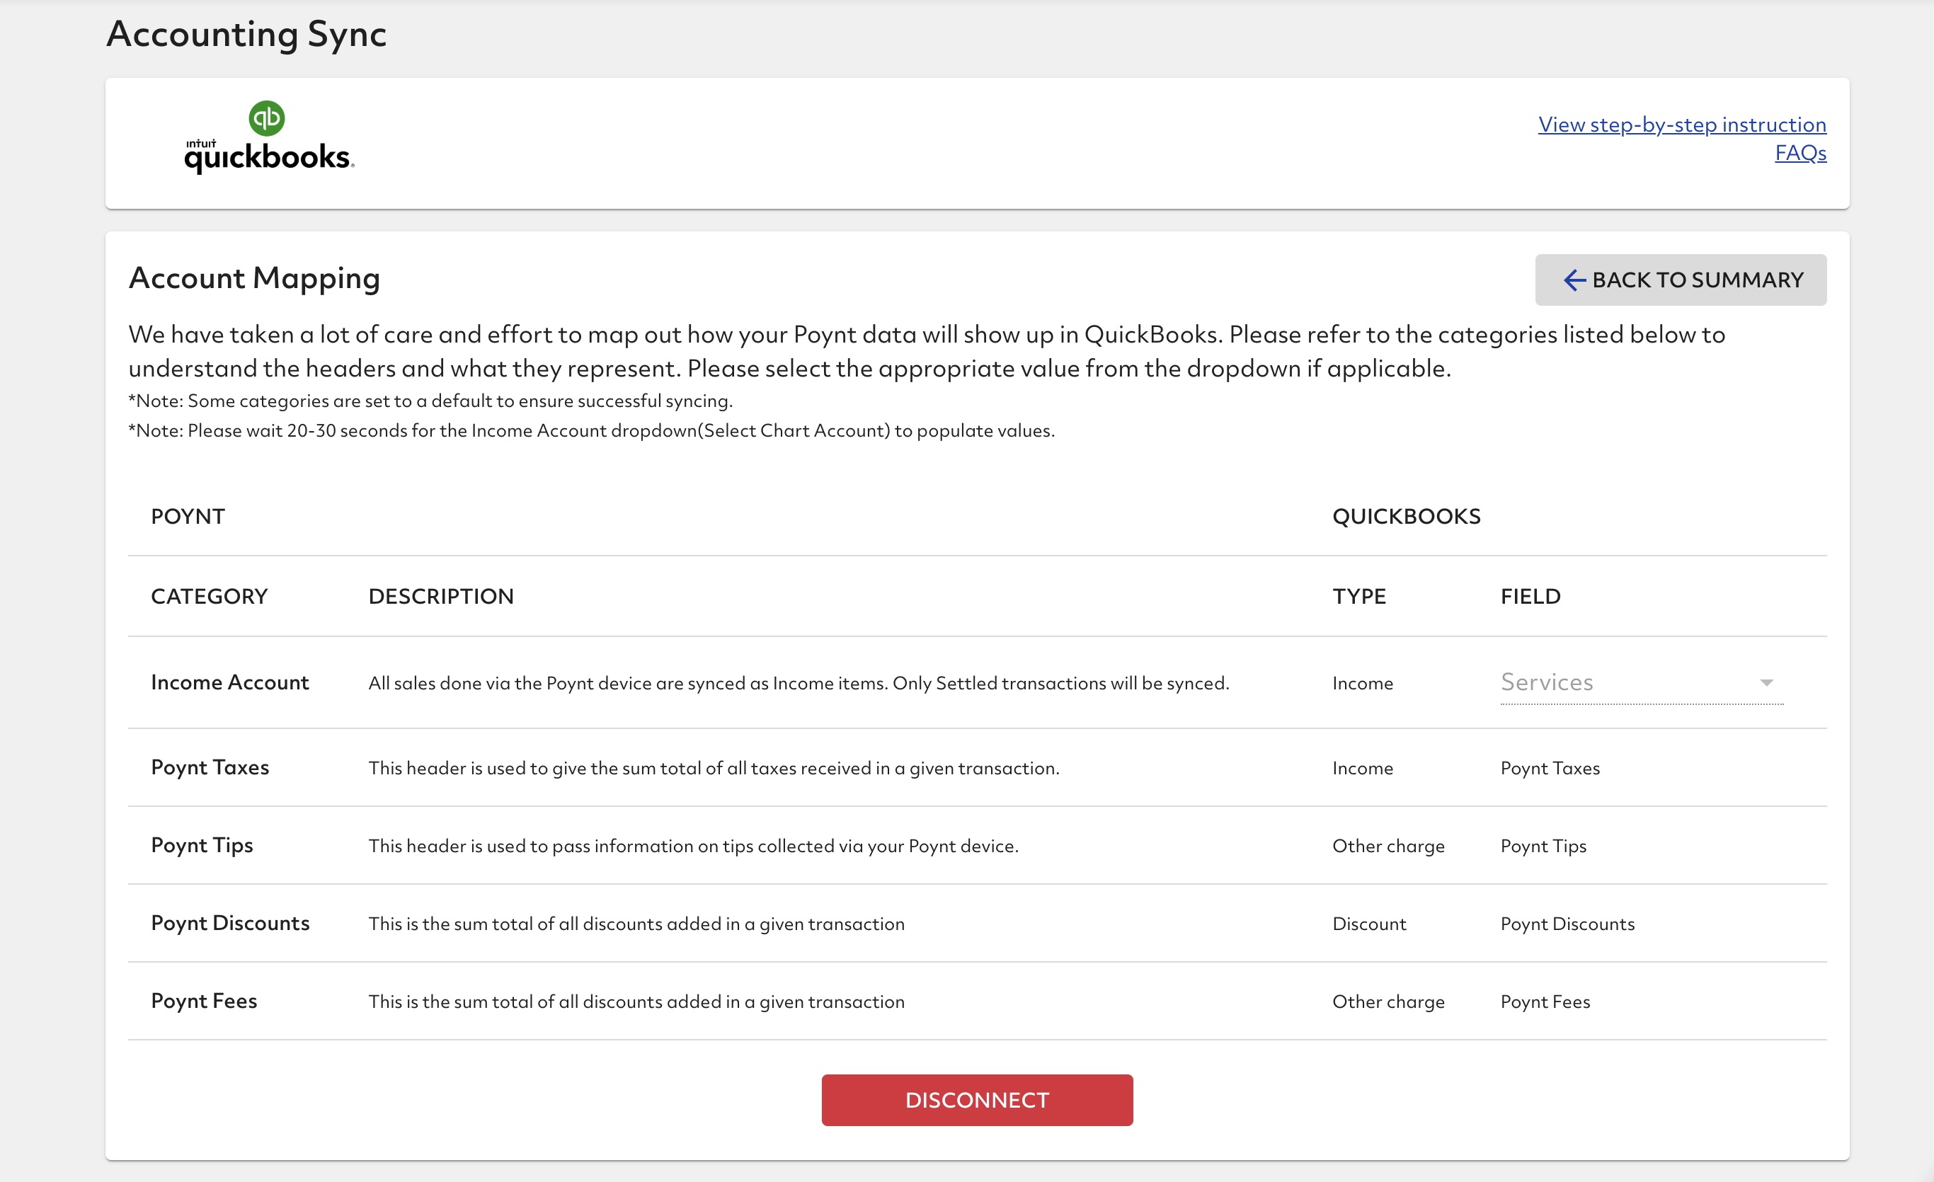The height and width of the screenshot is (1182, 1934).
Task: Click the QUICKBOOKS column group header
Action: 1406,517
